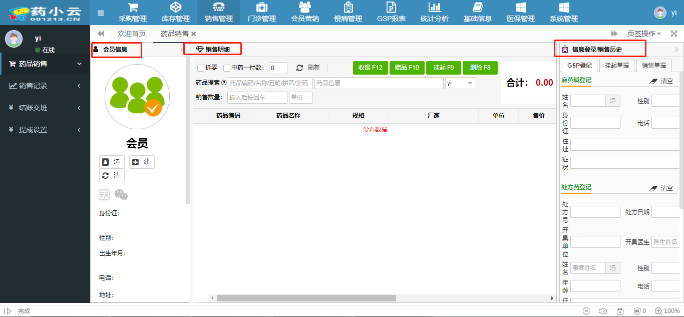Select the 销售单据 tab
Image resolution: width=684 pixels, height=317 pixels.
click(x=654, y=65)
